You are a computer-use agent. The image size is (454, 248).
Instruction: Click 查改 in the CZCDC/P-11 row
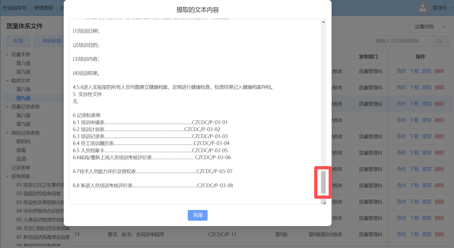tap(401, 234)
